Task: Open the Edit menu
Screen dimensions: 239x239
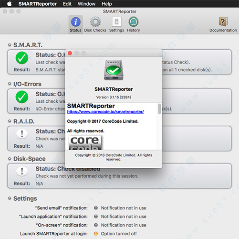Action: 67,4
